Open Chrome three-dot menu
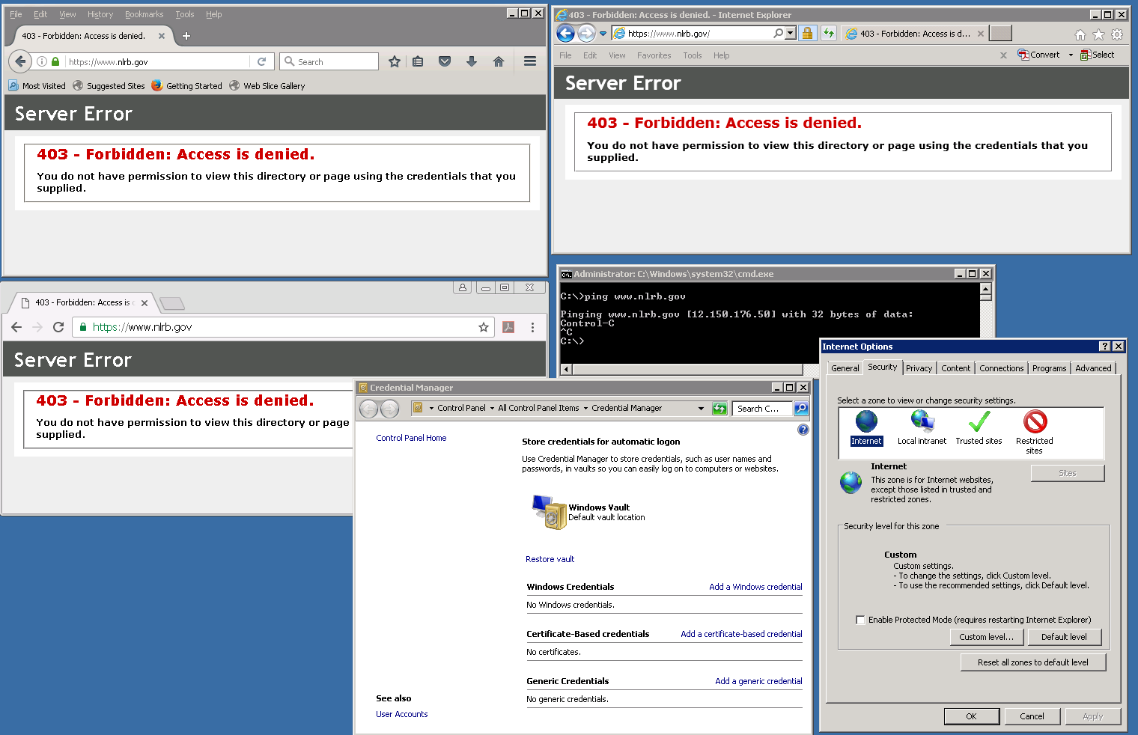Screen dimensions: 1138x735 (x=532, y=327)
